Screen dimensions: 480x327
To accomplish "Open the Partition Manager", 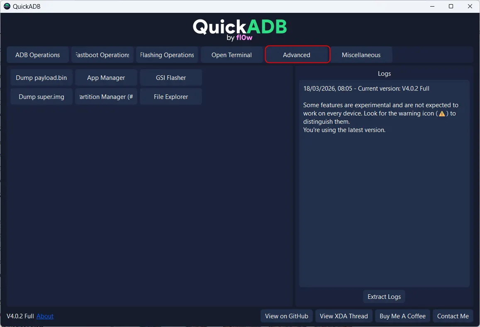I will pos(106,97).
